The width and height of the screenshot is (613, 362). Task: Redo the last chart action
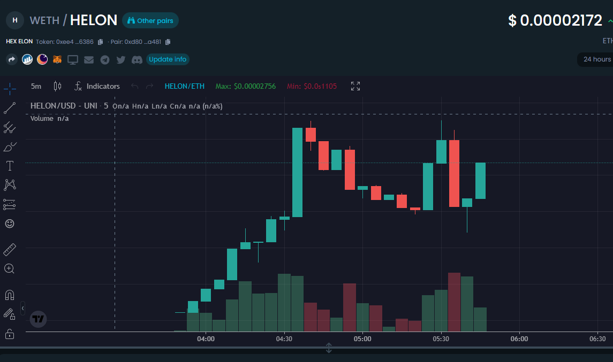click(149, 86)
